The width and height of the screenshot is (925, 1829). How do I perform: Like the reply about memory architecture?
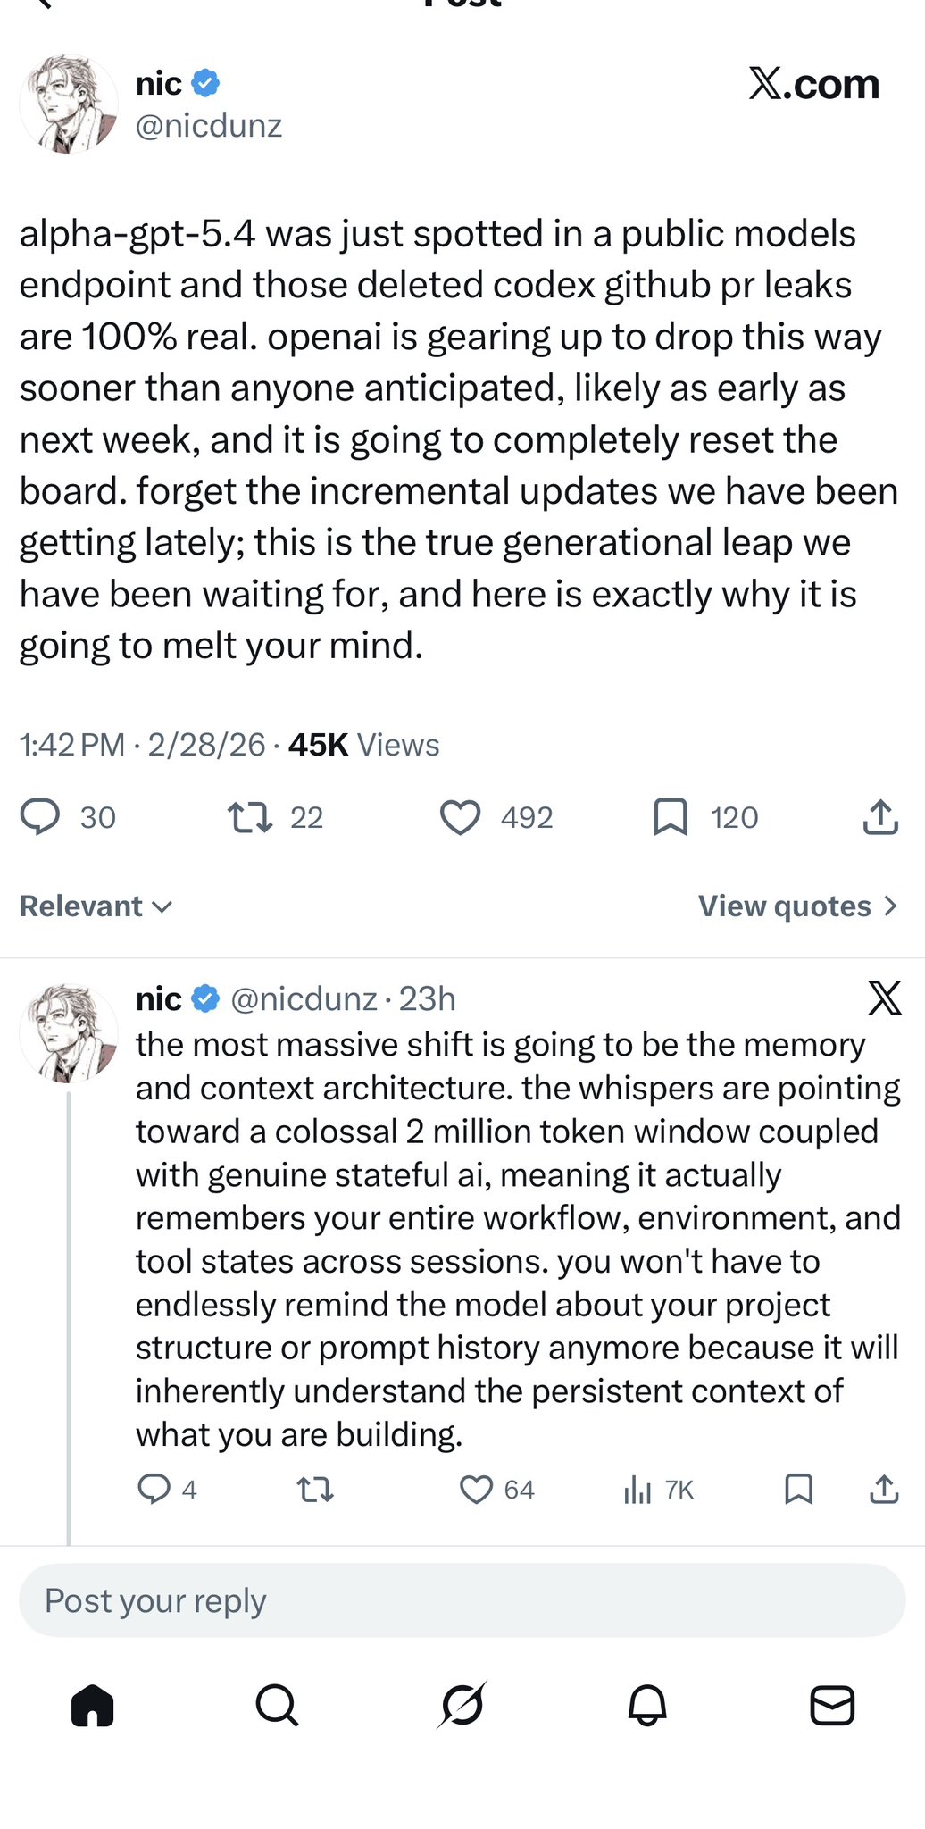click(x=476, y=1489)
